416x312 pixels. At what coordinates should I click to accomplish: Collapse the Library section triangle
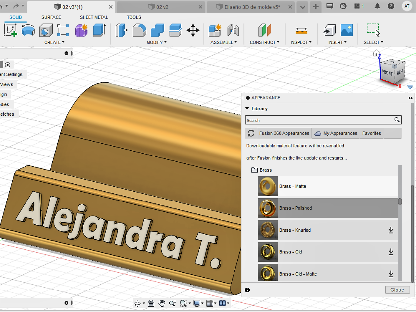point(247,108)
